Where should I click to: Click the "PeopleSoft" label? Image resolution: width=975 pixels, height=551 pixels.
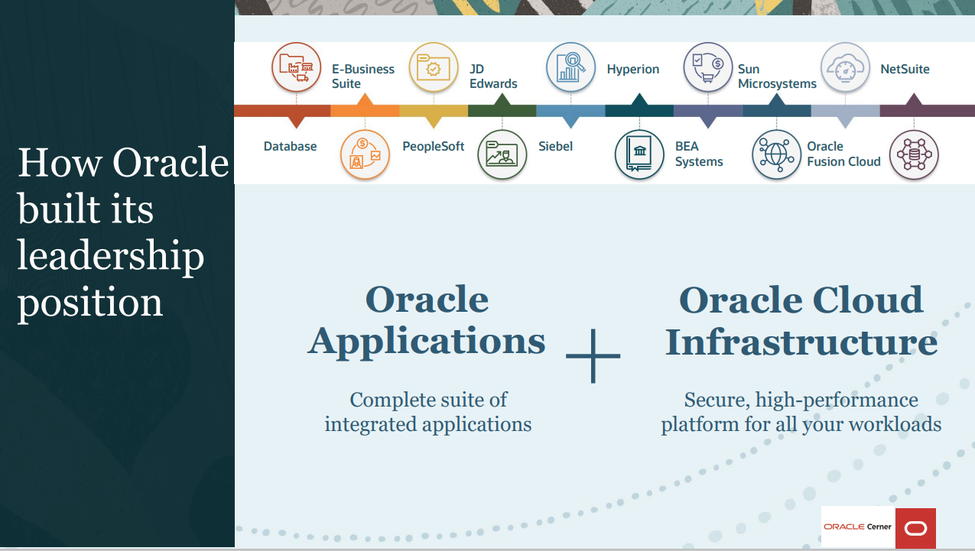click(x=434, y=146)
